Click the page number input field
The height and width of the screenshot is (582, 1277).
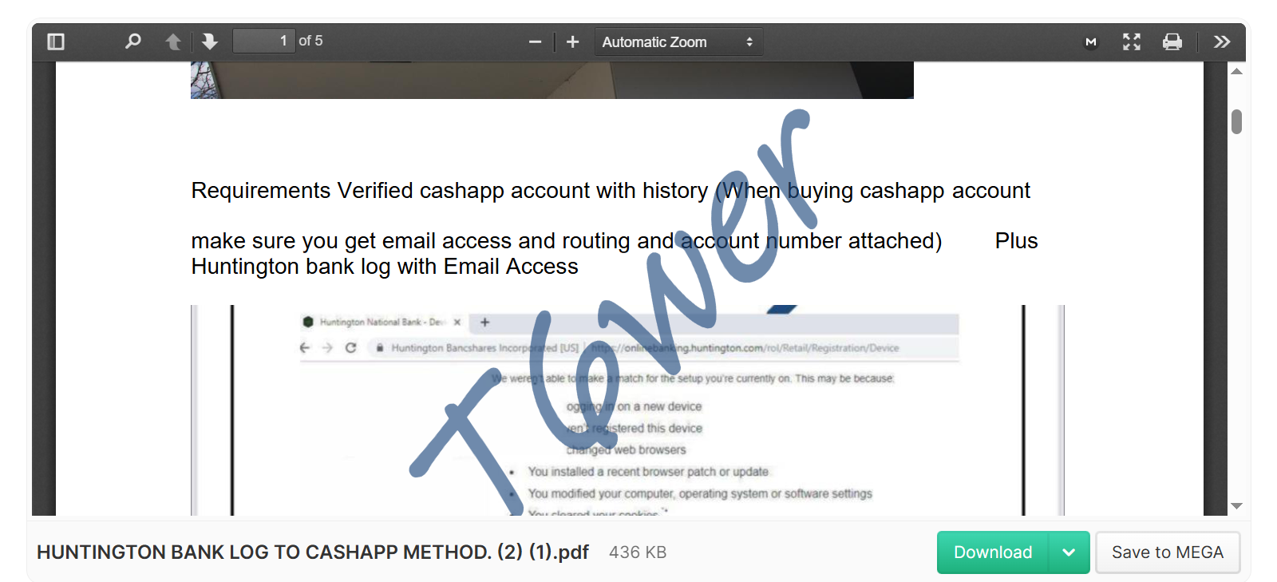tap(263, 41)
